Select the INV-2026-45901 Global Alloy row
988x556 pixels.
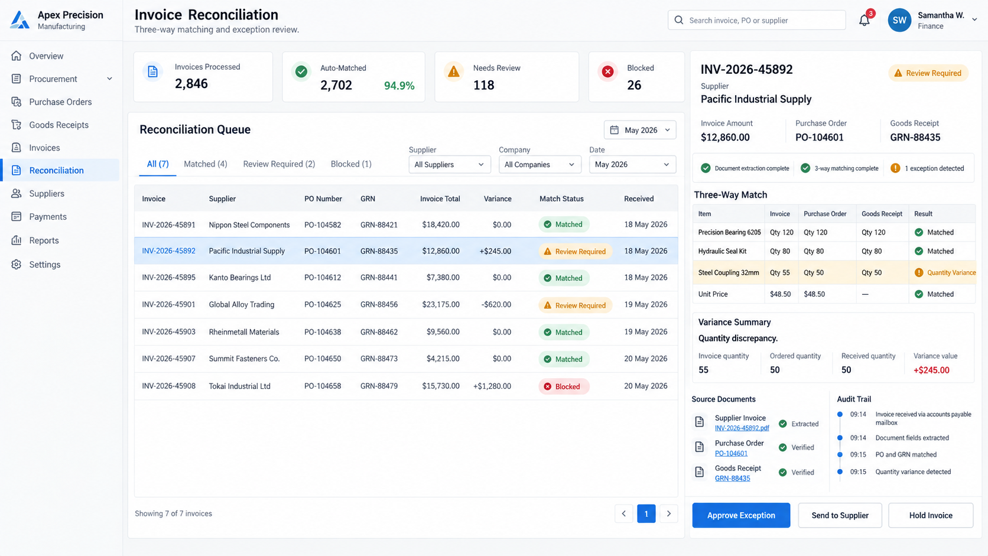406,305
